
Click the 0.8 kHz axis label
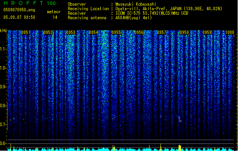3,106
